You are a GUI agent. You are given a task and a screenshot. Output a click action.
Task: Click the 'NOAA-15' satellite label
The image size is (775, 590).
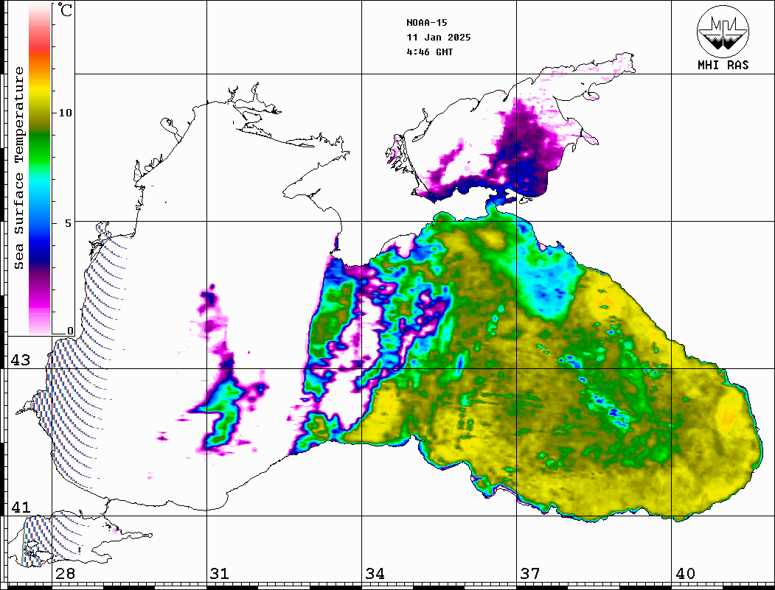click(x=426, y=23)
